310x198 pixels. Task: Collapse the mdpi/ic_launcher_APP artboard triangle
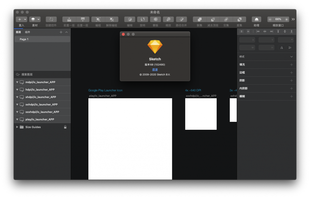[17, 82]
